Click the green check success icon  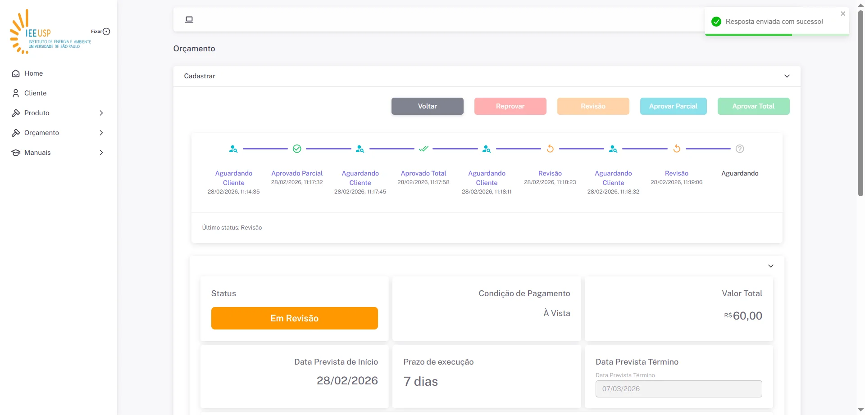(716, 22)
